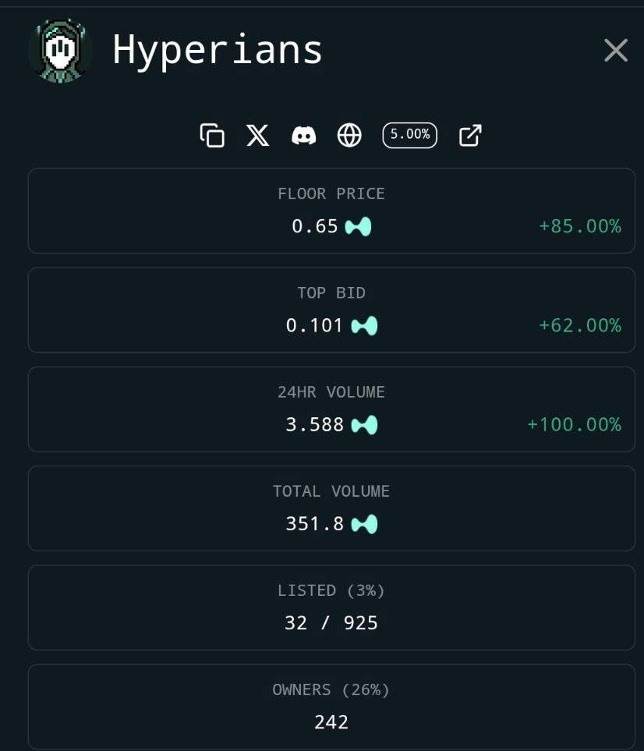The image size is (644, 751).
Task: Click the 5.00% royalty badge
Action: (410, 135)
